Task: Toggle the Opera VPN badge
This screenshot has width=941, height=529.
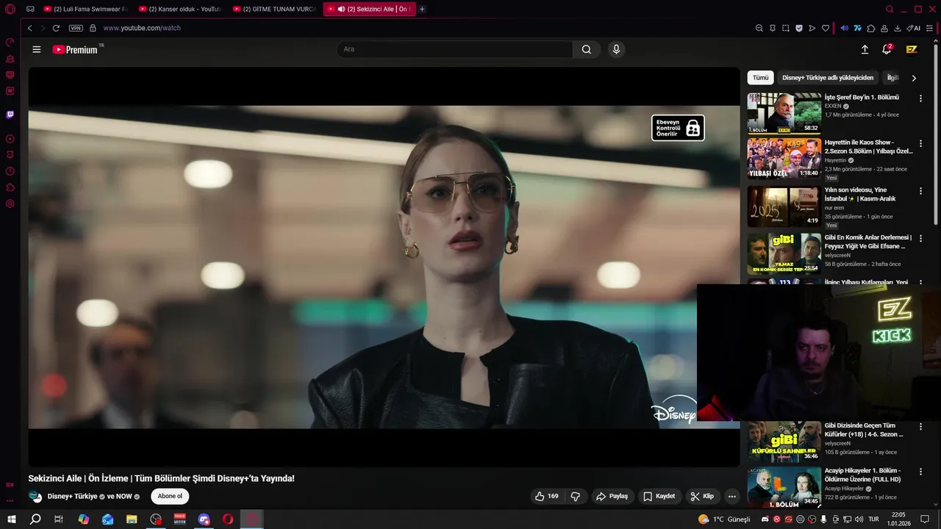Action: [x=76, y=28]
